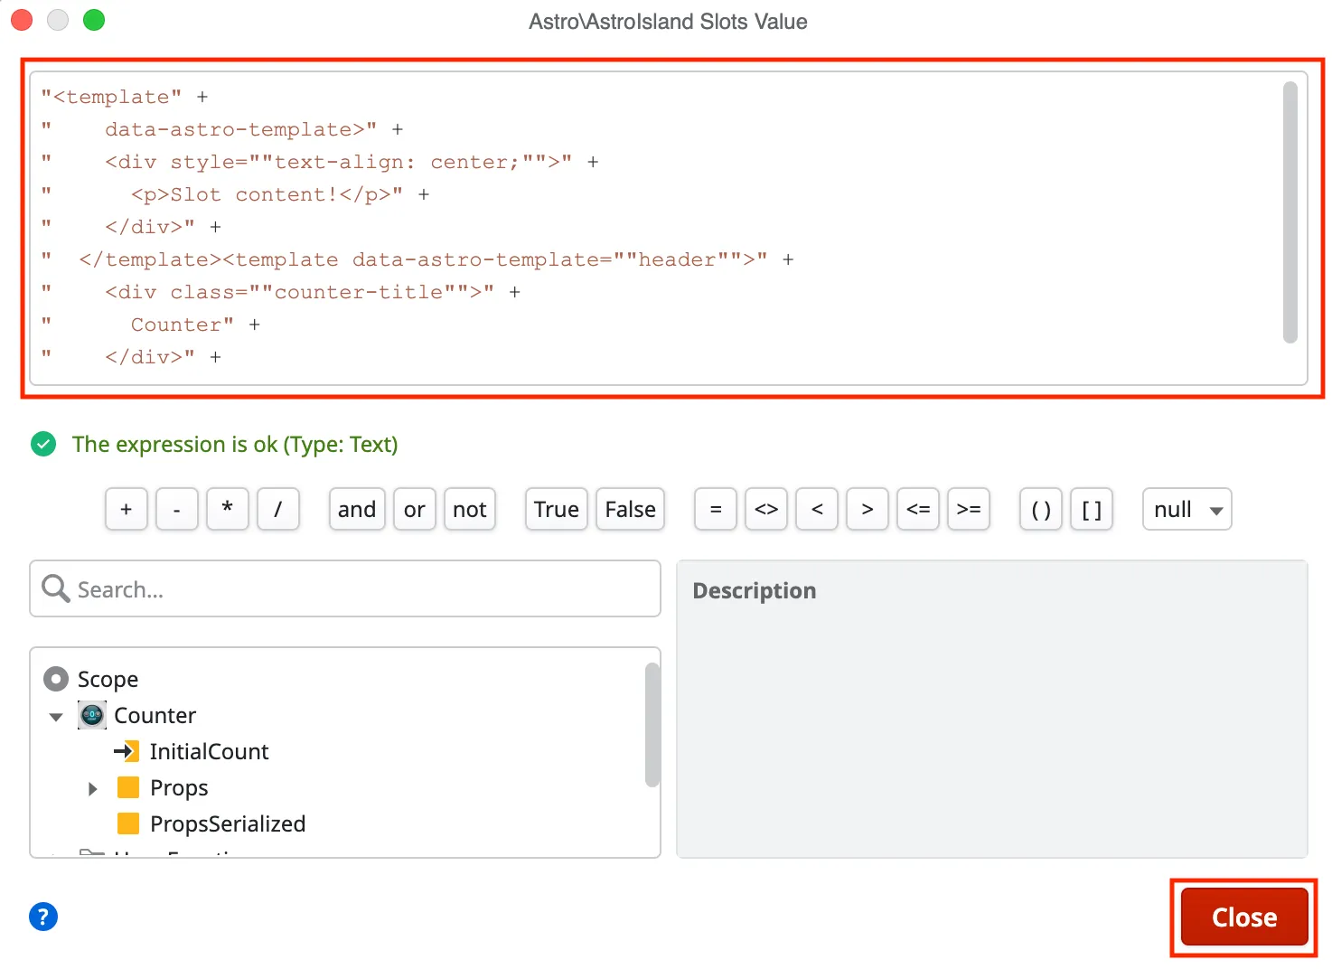Insert the not-equal <> operator
1332x969 pixels.
coord(766,510)
